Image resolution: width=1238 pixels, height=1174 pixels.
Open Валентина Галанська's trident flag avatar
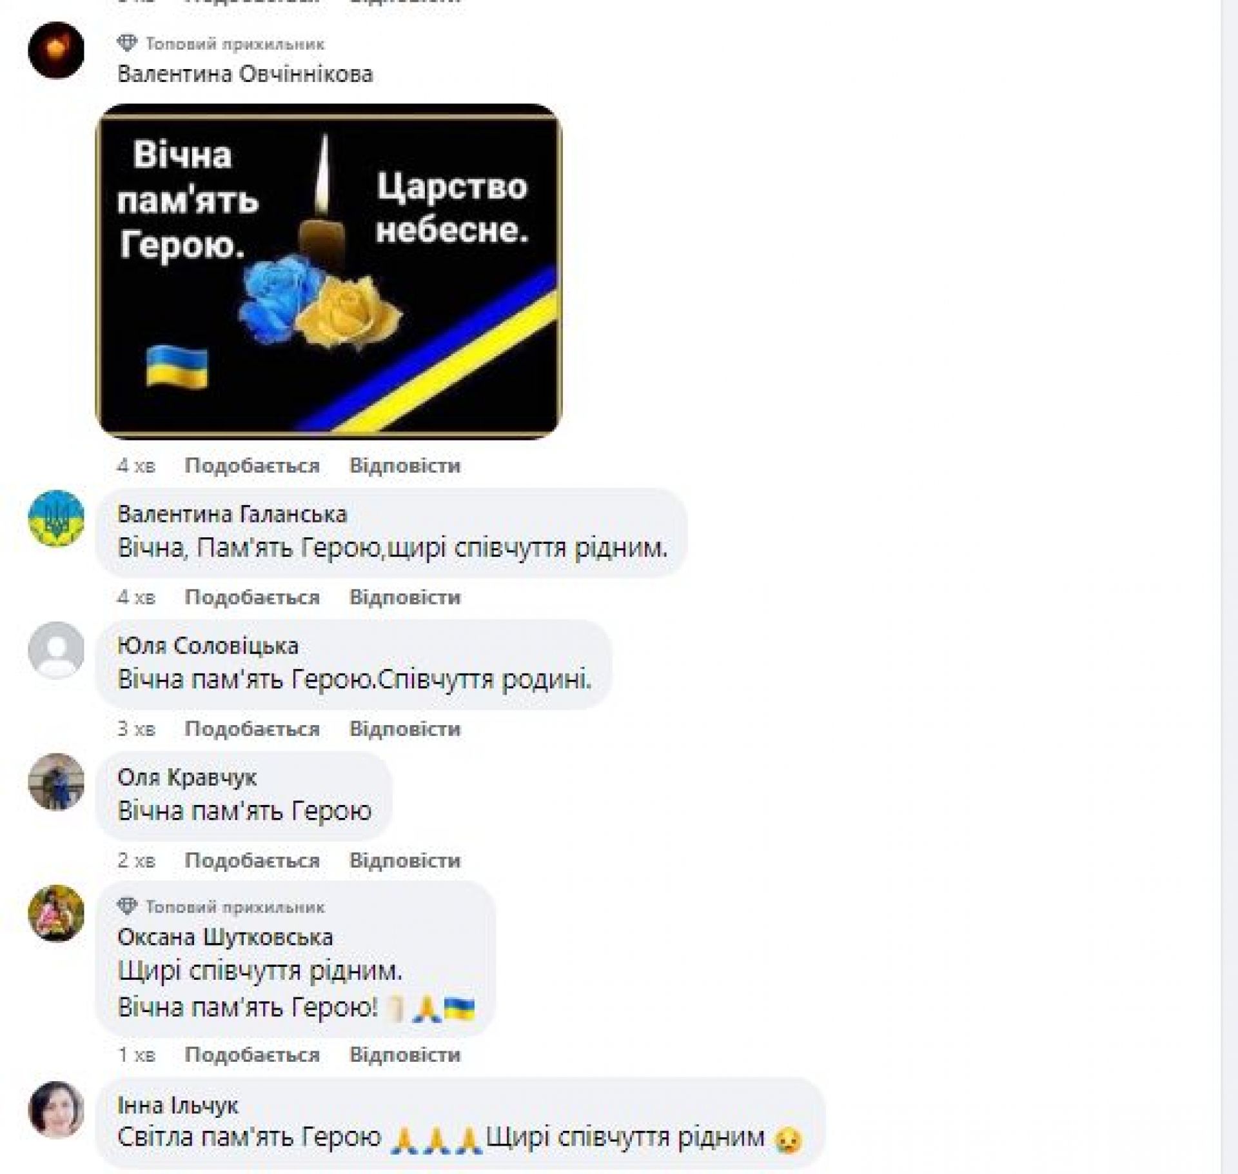56,518
